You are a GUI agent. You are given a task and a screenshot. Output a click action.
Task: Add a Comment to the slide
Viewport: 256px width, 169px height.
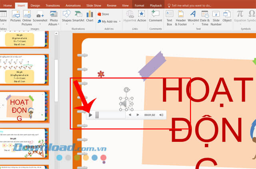155,16
